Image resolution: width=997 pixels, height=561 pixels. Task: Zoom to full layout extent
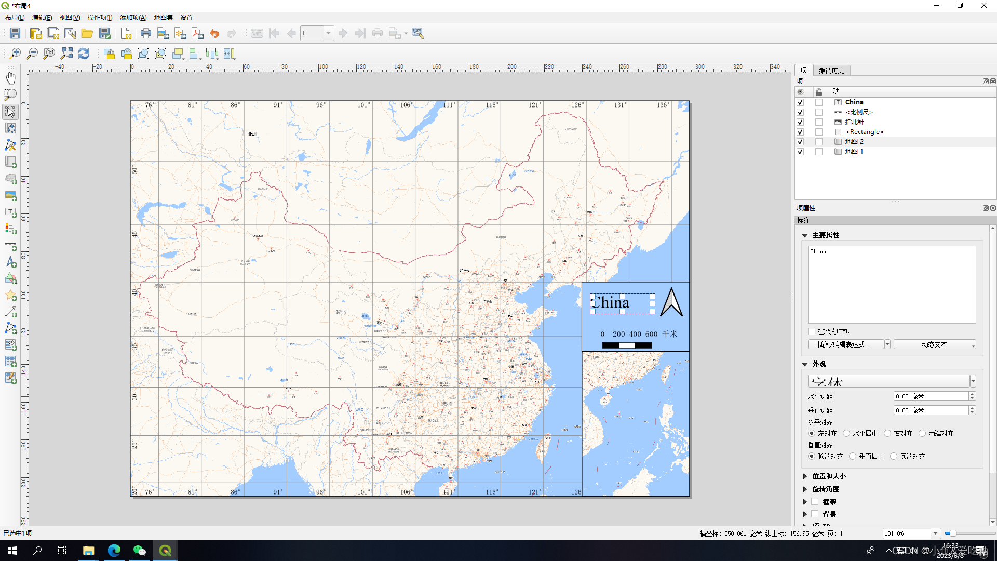66,54
